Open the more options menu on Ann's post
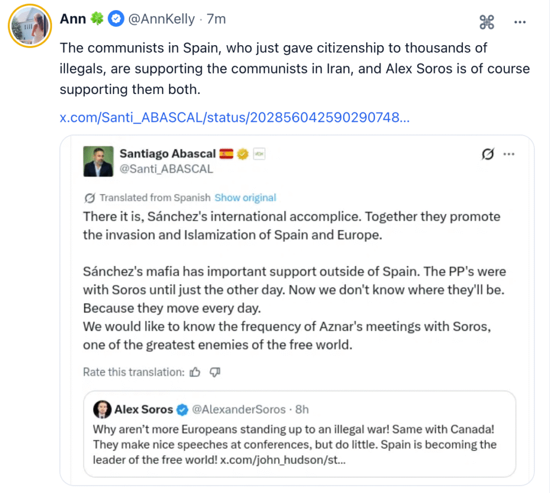The height and width of the screenshot is (493, 550). coord(520,22)
